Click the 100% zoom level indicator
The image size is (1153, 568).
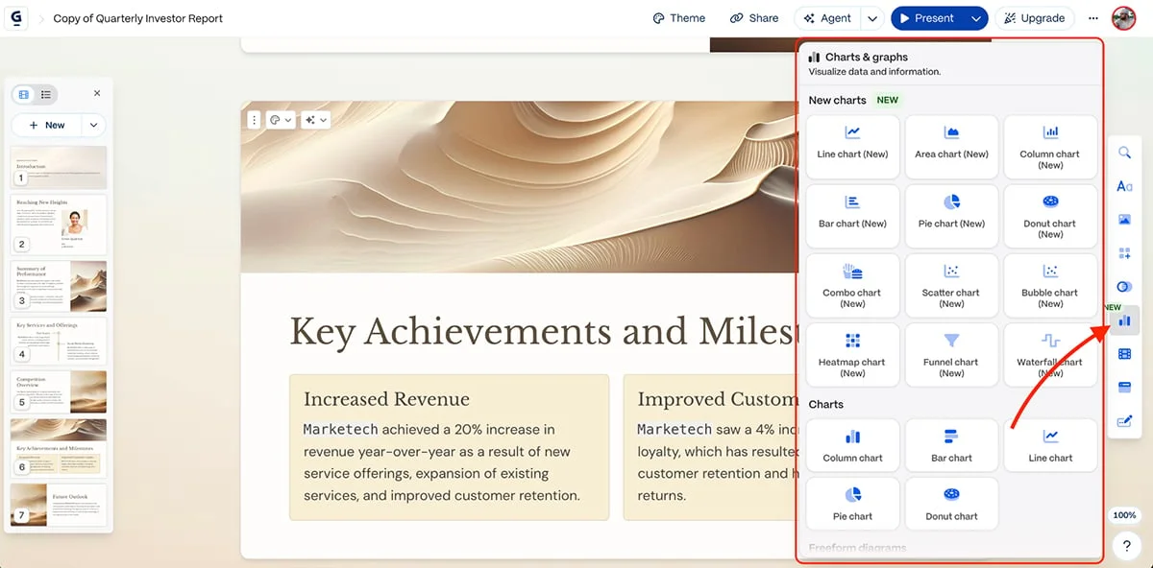(x=1125, y=515)
